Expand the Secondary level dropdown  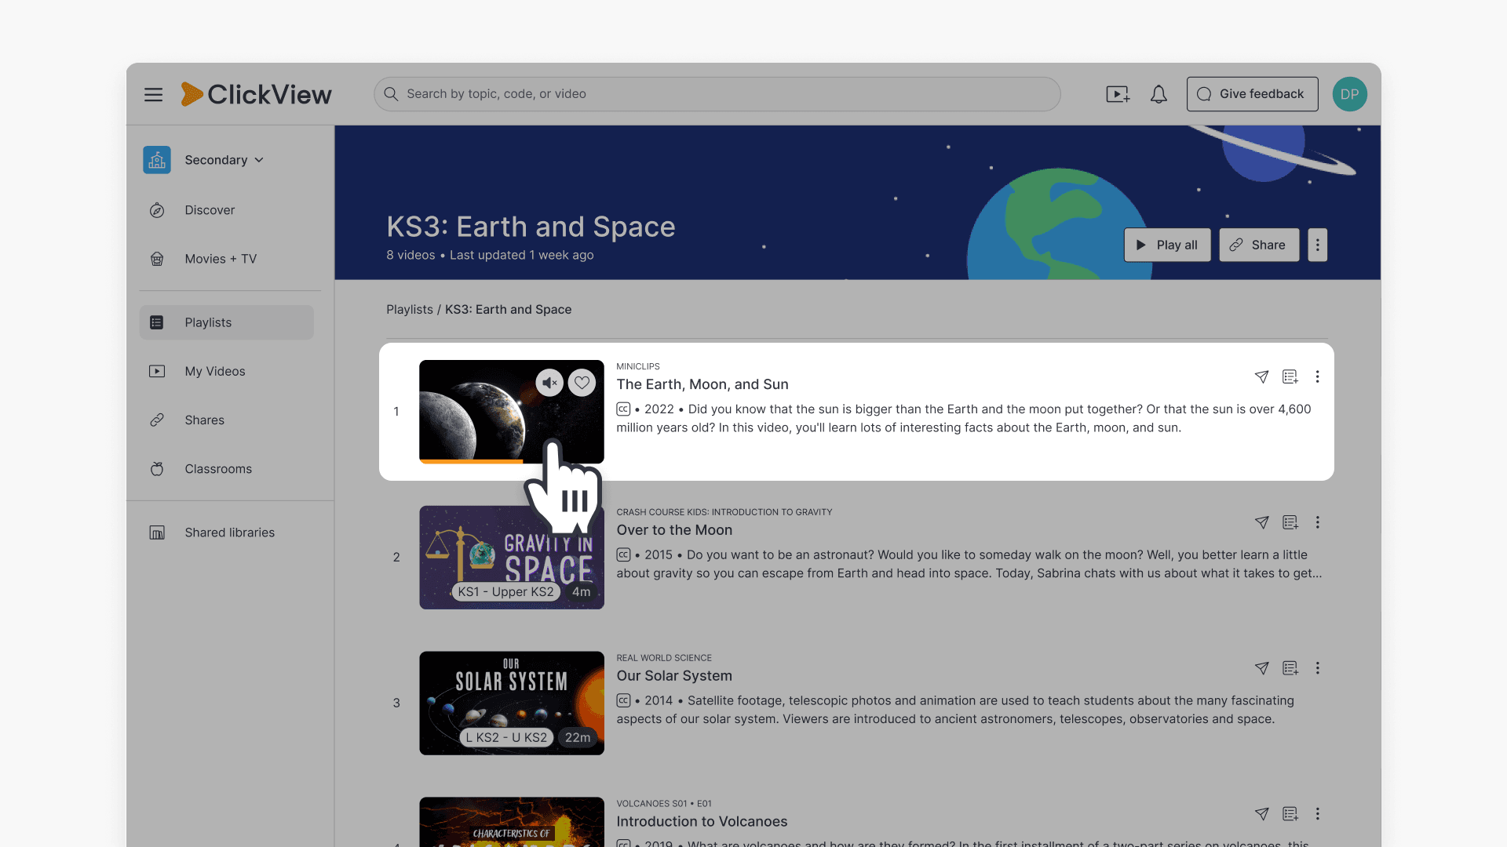click(224, 160)
